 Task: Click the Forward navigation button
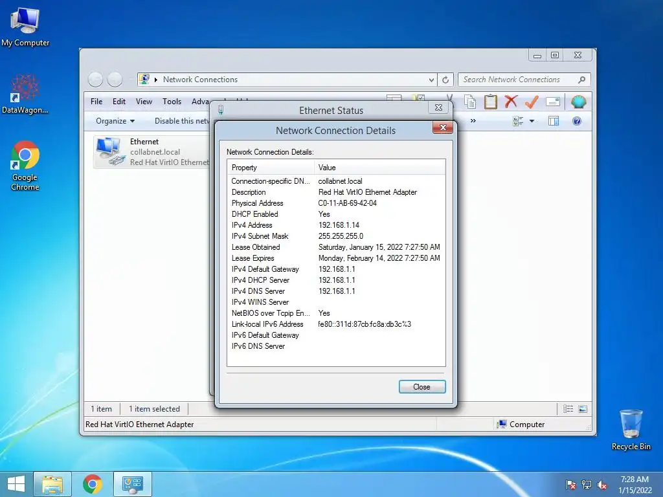(x=115, y=79)
